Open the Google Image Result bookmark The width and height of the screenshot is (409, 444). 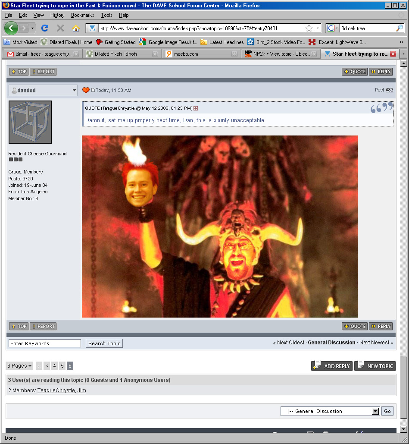point(168,42)
